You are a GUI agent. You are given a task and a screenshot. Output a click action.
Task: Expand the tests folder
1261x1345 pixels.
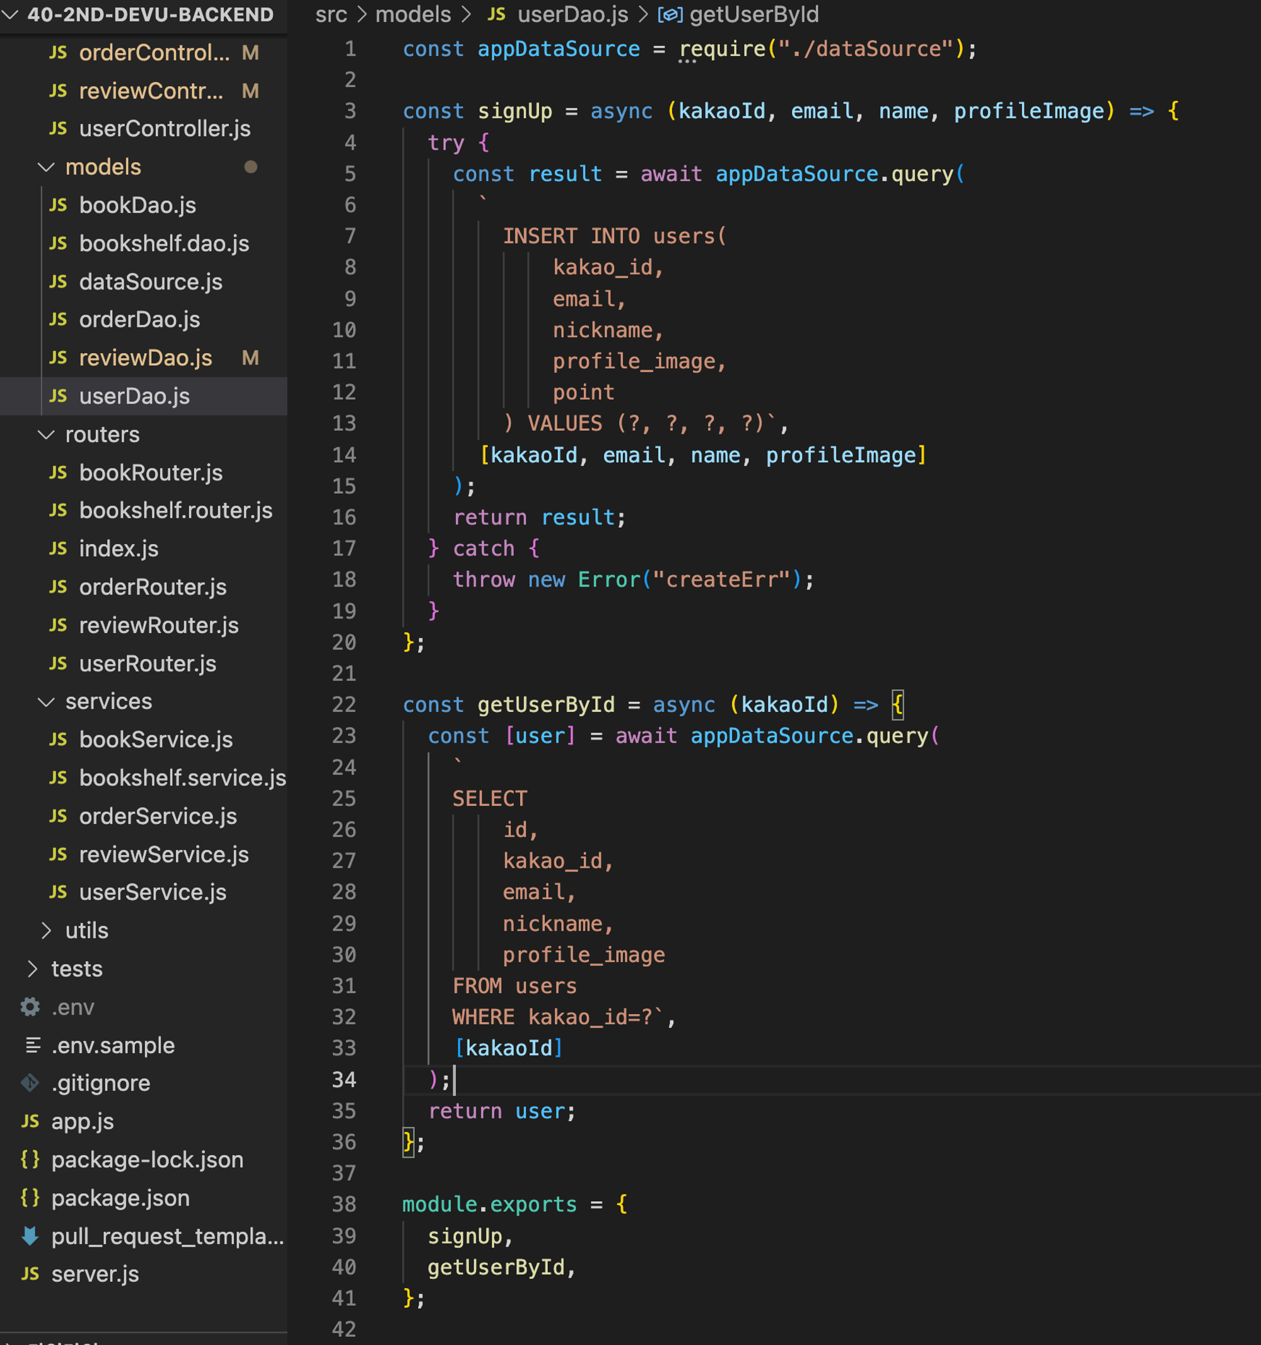32,969
